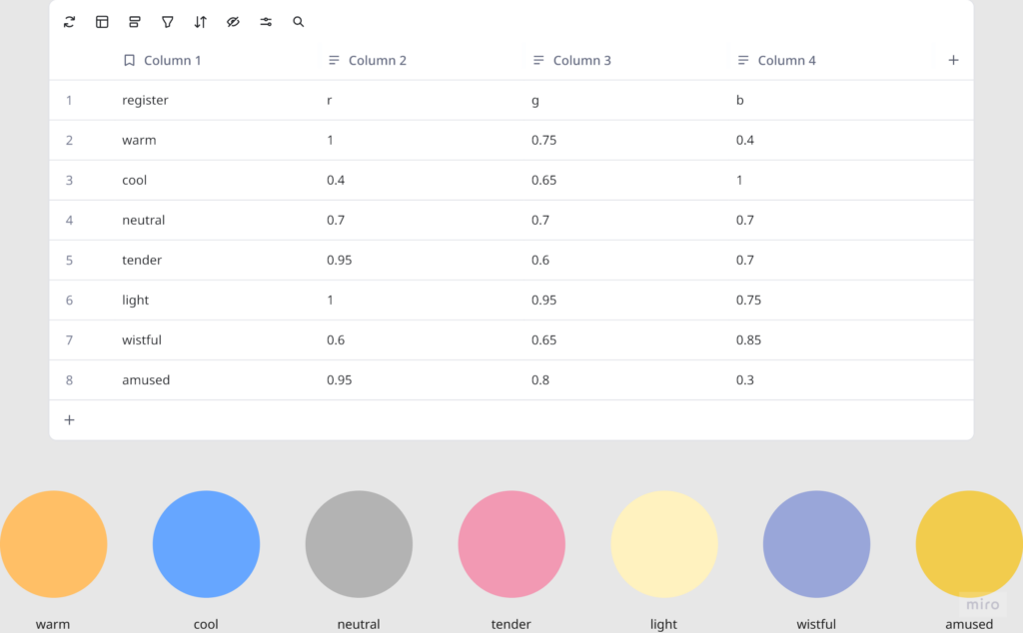1023x633 pixels.
Task: Click the 'wistful' cell in row 7
Action: click(142, 340)
